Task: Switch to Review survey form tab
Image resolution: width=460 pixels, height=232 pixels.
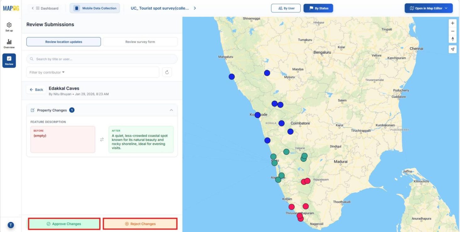Action: pos(140,41)
